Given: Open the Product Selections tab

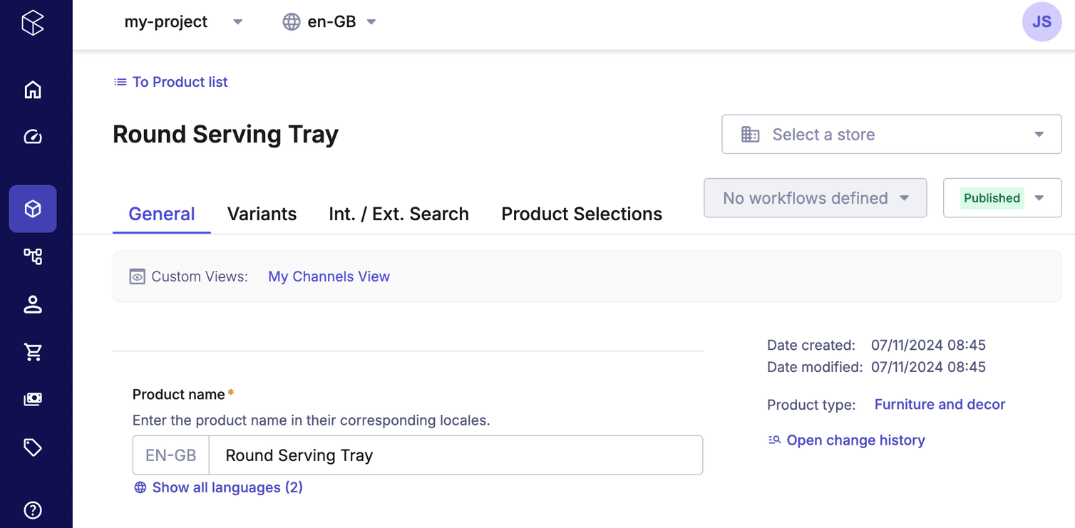Looking at the screenshot, I should 581,214.
